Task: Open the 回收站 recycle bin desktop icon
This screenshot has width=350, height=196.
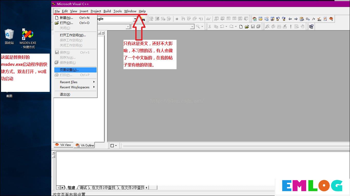Action: point(9,37)
